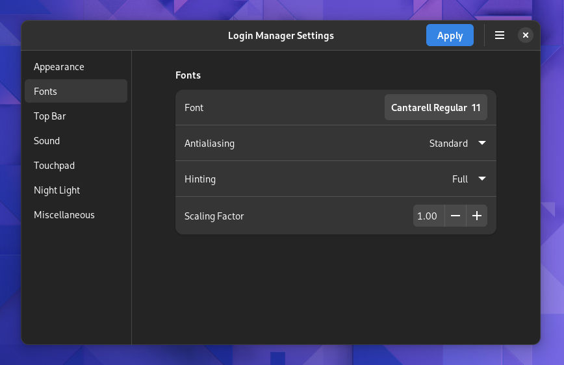Increase scaling factor with plus button

(x=477, y=216)
